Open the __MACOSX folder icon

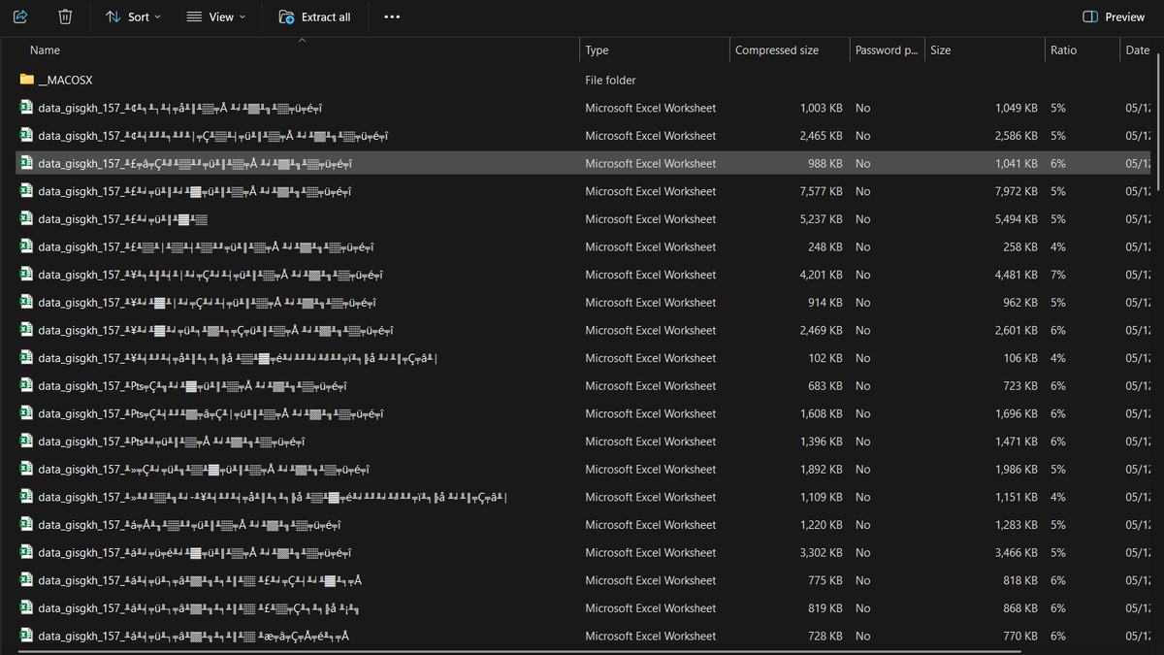(27, 80)
